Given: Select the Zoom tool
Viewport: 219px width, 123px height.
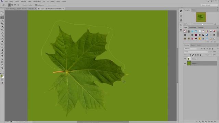Looking at the screenshot, I should pos(2,68).
